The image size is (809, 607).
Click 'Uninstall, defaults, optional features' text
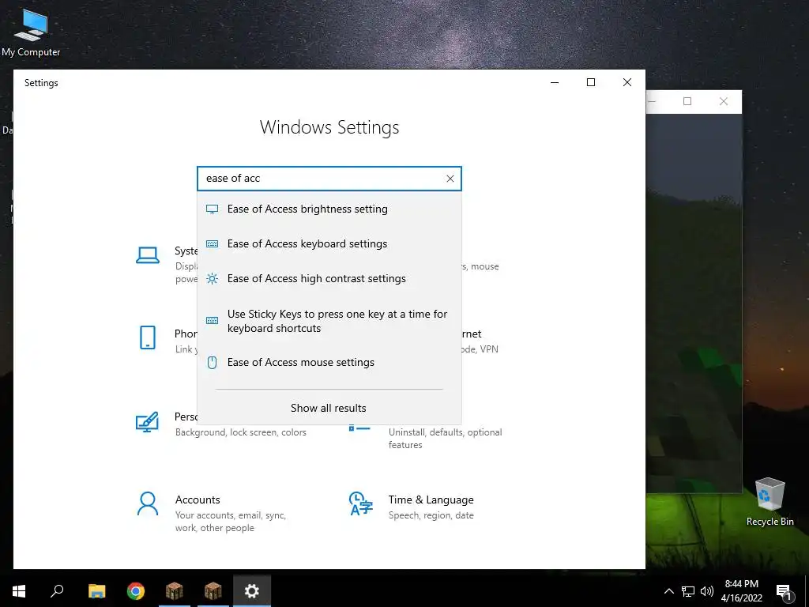[x=445, y=439]
